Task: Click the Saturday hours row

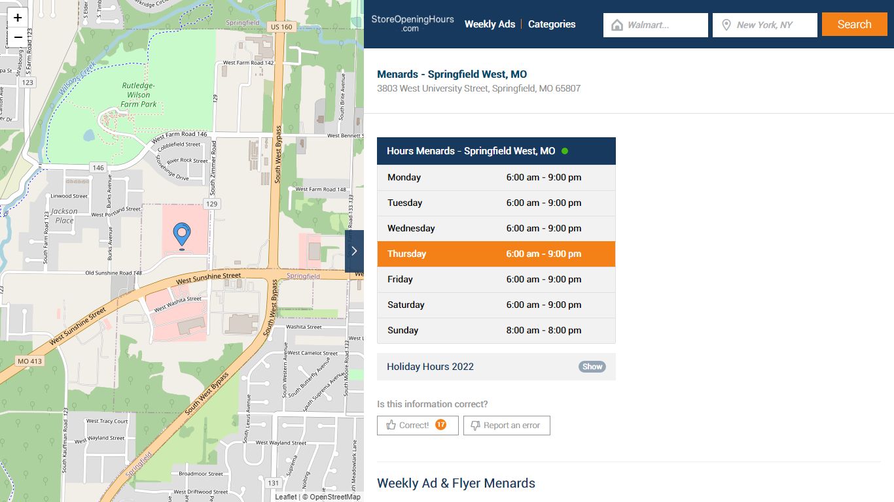Action: (496, 305)
